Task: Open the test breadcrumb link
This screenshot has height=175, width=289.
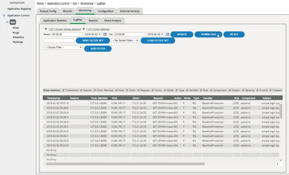Action: [75, 3]
